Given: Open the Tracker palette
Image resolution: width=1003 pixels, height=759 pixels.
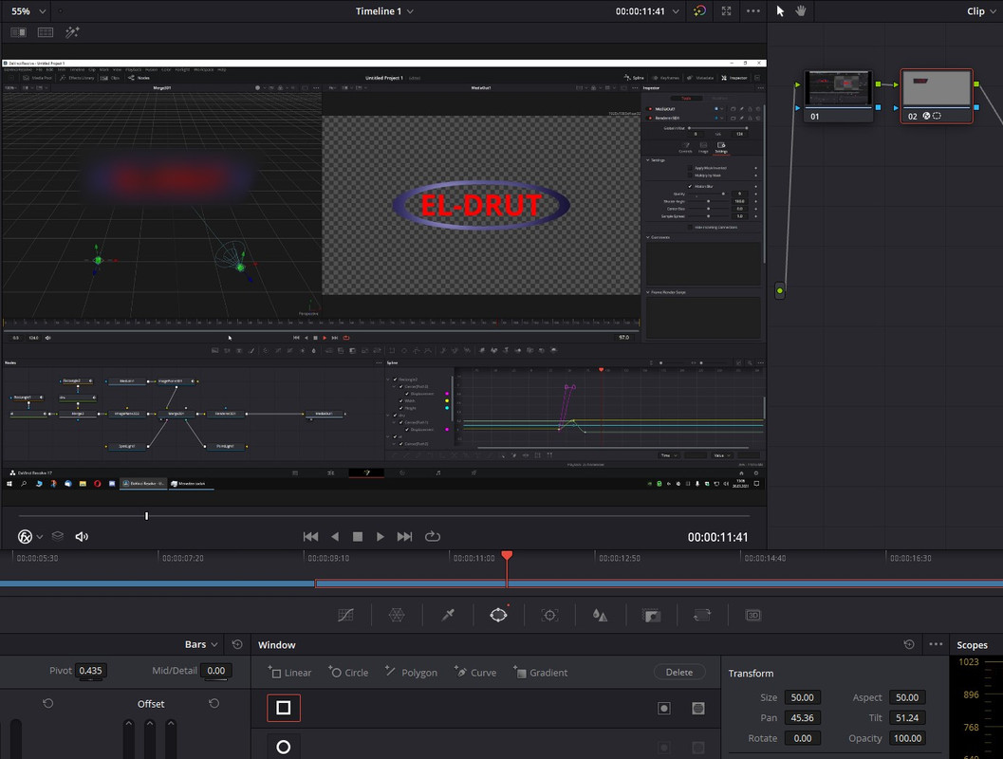Looking at the screenshot, I should pyautogui.click(x=549, y=615).
